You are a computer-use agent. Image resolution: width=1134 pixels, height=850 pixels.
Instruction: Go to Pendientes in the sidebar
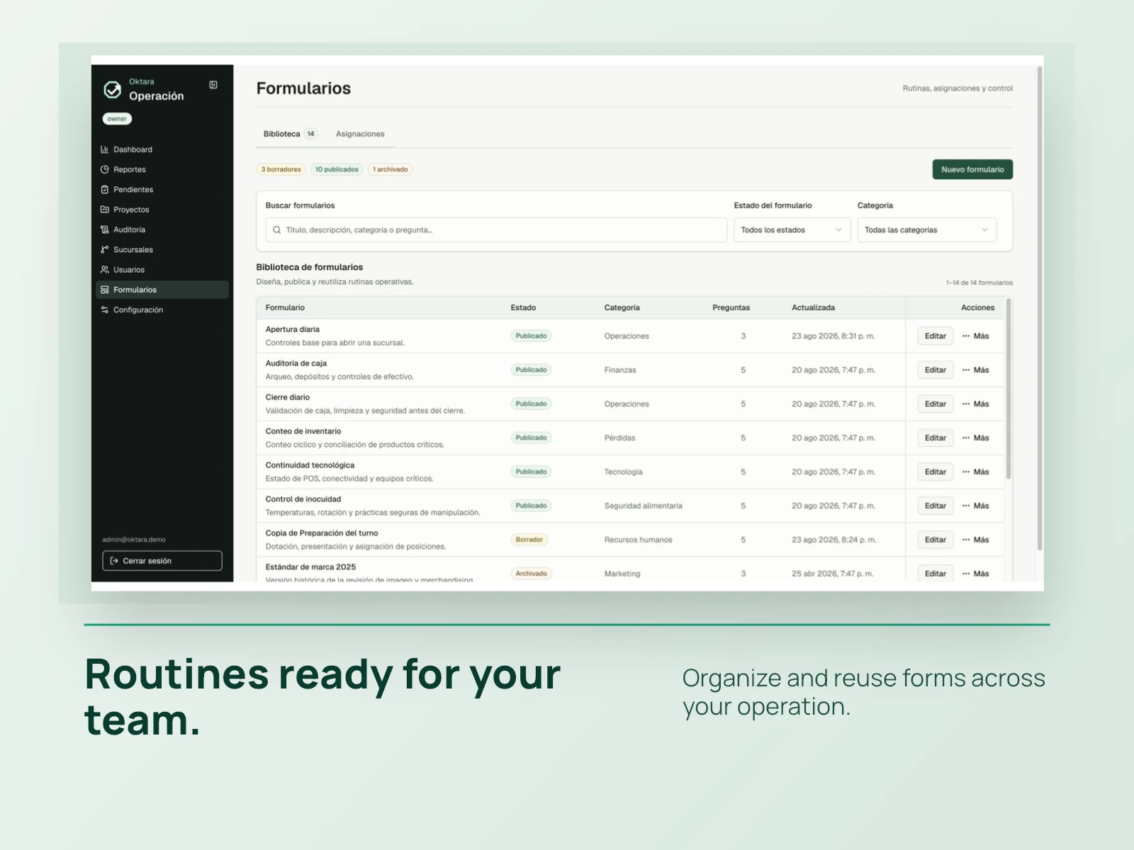click(162, 189)
